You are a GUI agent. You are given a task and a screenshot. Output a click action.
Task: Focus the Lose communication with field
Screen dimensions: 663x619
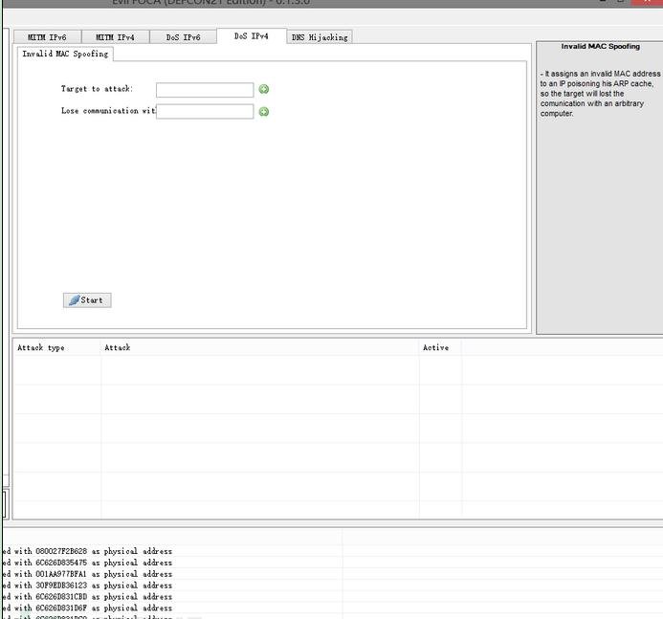point(205,112)
